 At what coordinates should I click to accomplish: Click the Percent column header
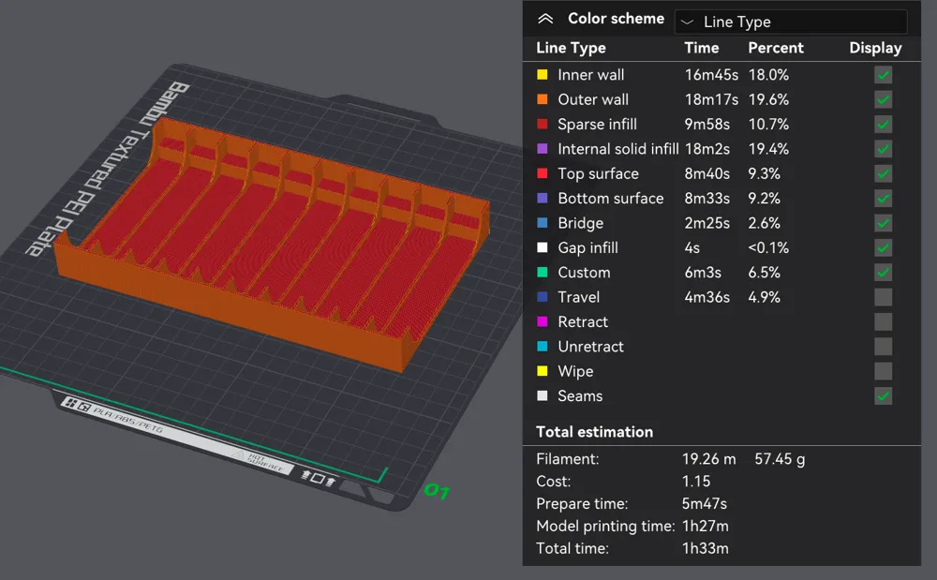click(x=776, y=48)
